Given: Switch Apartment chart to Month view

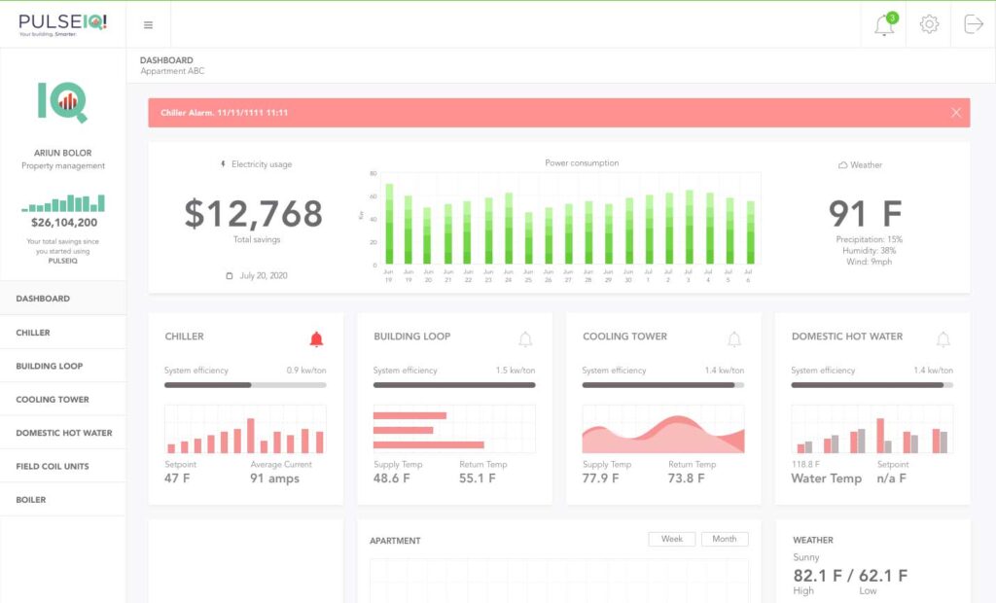Looking at the screenshot, I should pos(725,539).
